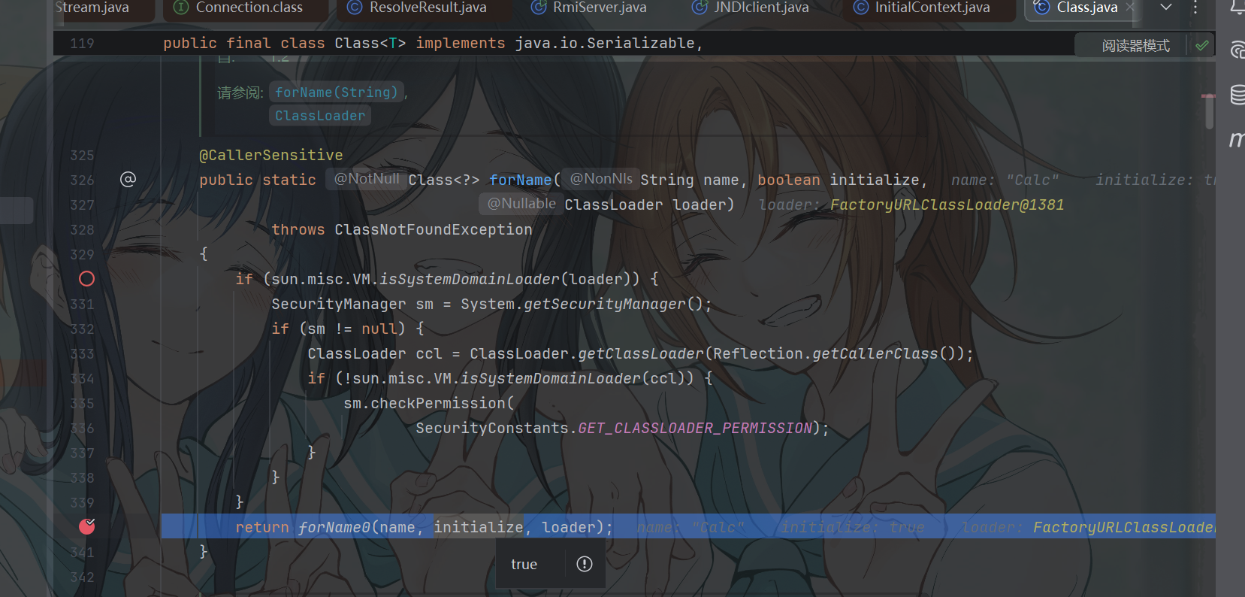
Task: Click the @NotNull annotation inlay hint
Action: pyautogui.click(x=366, y=179)
